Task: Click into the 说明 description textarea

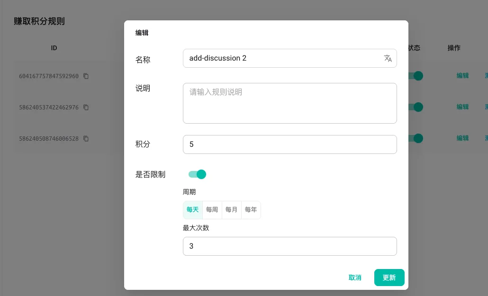Action: pos(290,103)
